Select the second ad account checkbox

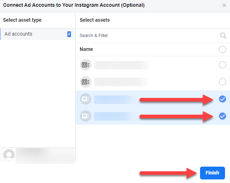[223, 82]
